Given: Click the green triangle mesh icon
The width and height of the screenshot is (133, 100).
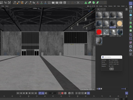Looking at the screenshot, I should point(86,3).
